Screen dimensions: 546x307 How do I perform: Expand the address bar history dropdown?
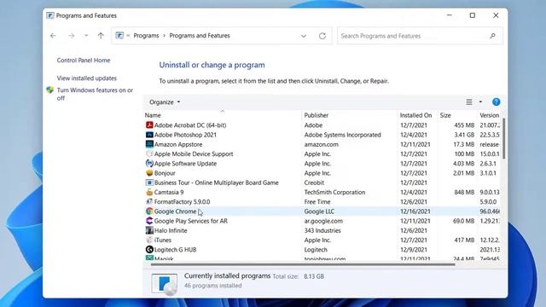(x=304, y=36)
